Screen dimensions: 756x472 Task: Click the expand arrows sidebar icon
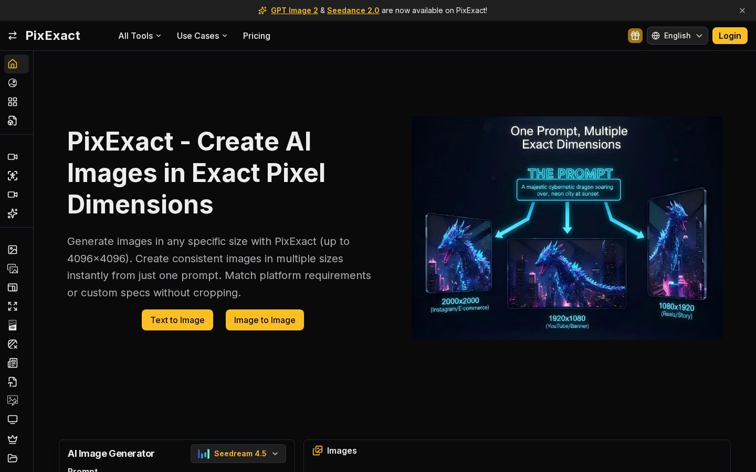pos(13,306)
